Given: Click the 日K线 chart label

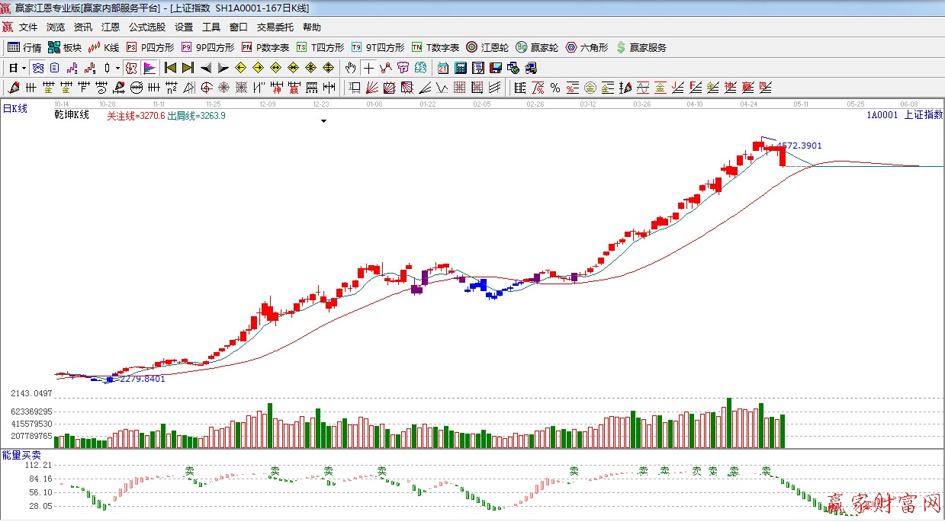Looking at the screenshot, I should 15,109.
